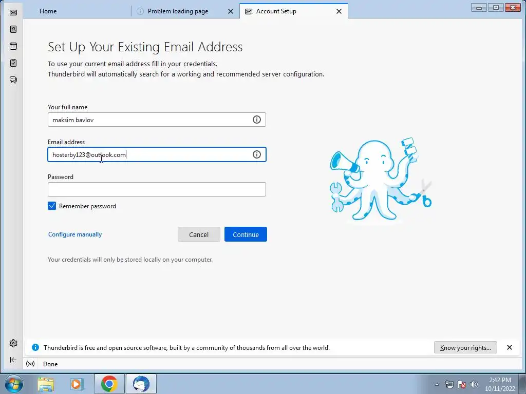Click the Your full name input field
The image size is (526, 394).
pyautogui.click(x=157, y=120)
